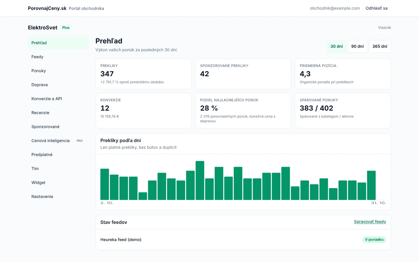Click the Heureka feed (demo) row
This screenshot has height=262, width=419.
click(x=243, y=240)
